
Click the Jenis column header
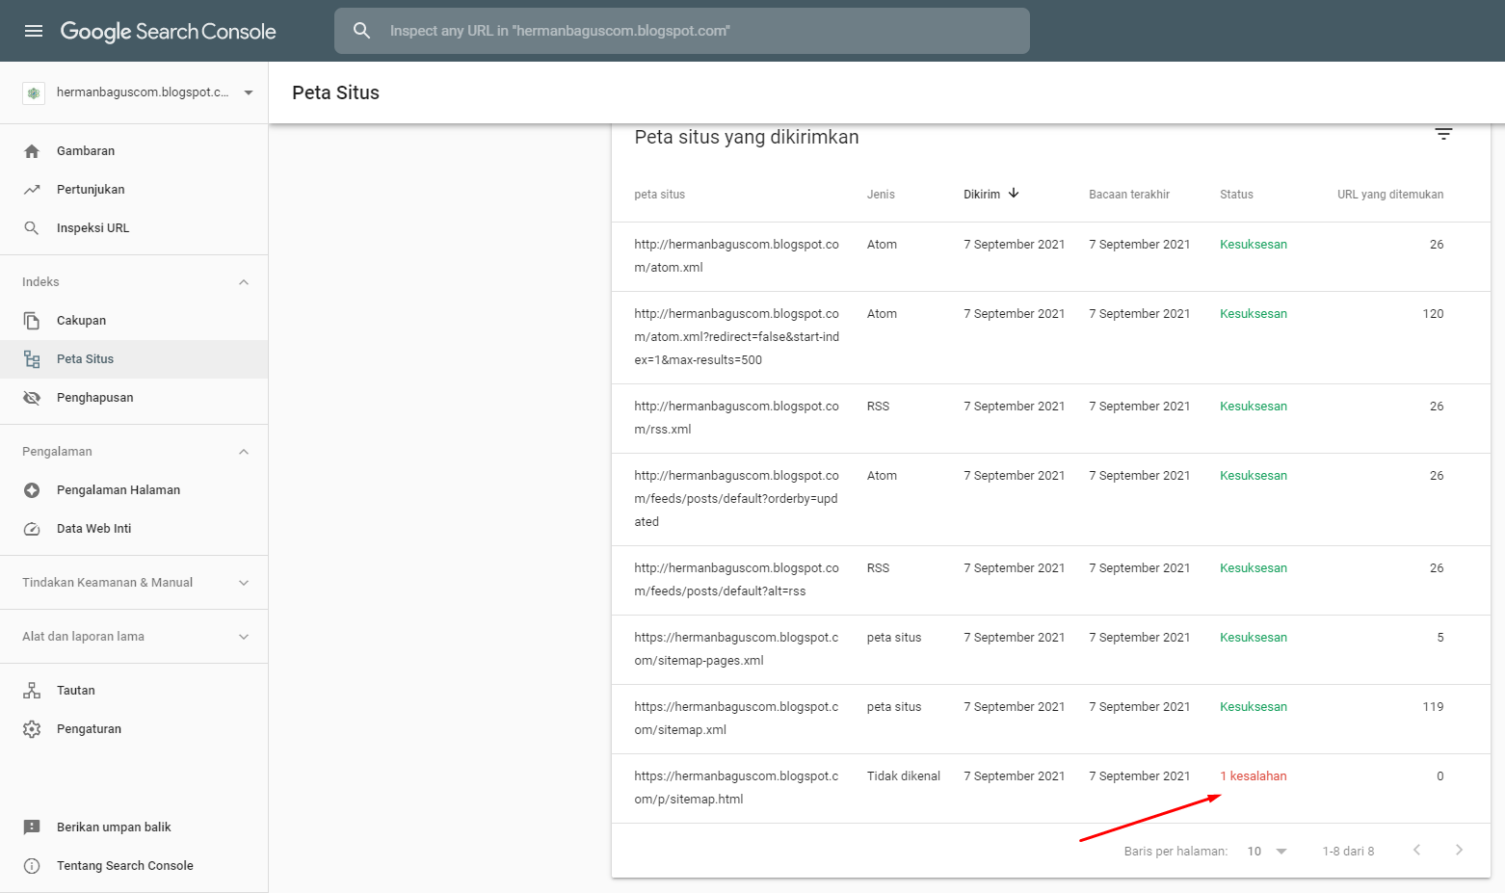(x=881, y=195)
